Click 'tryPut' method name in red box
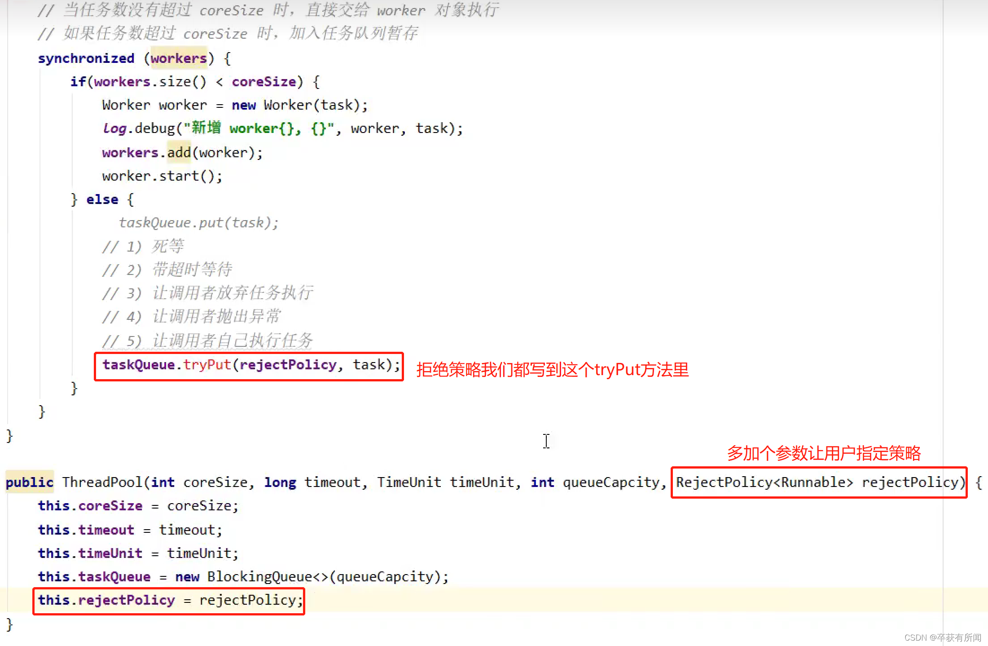Image resolution: width=988 pixels, height=646 pixels. 207,365
